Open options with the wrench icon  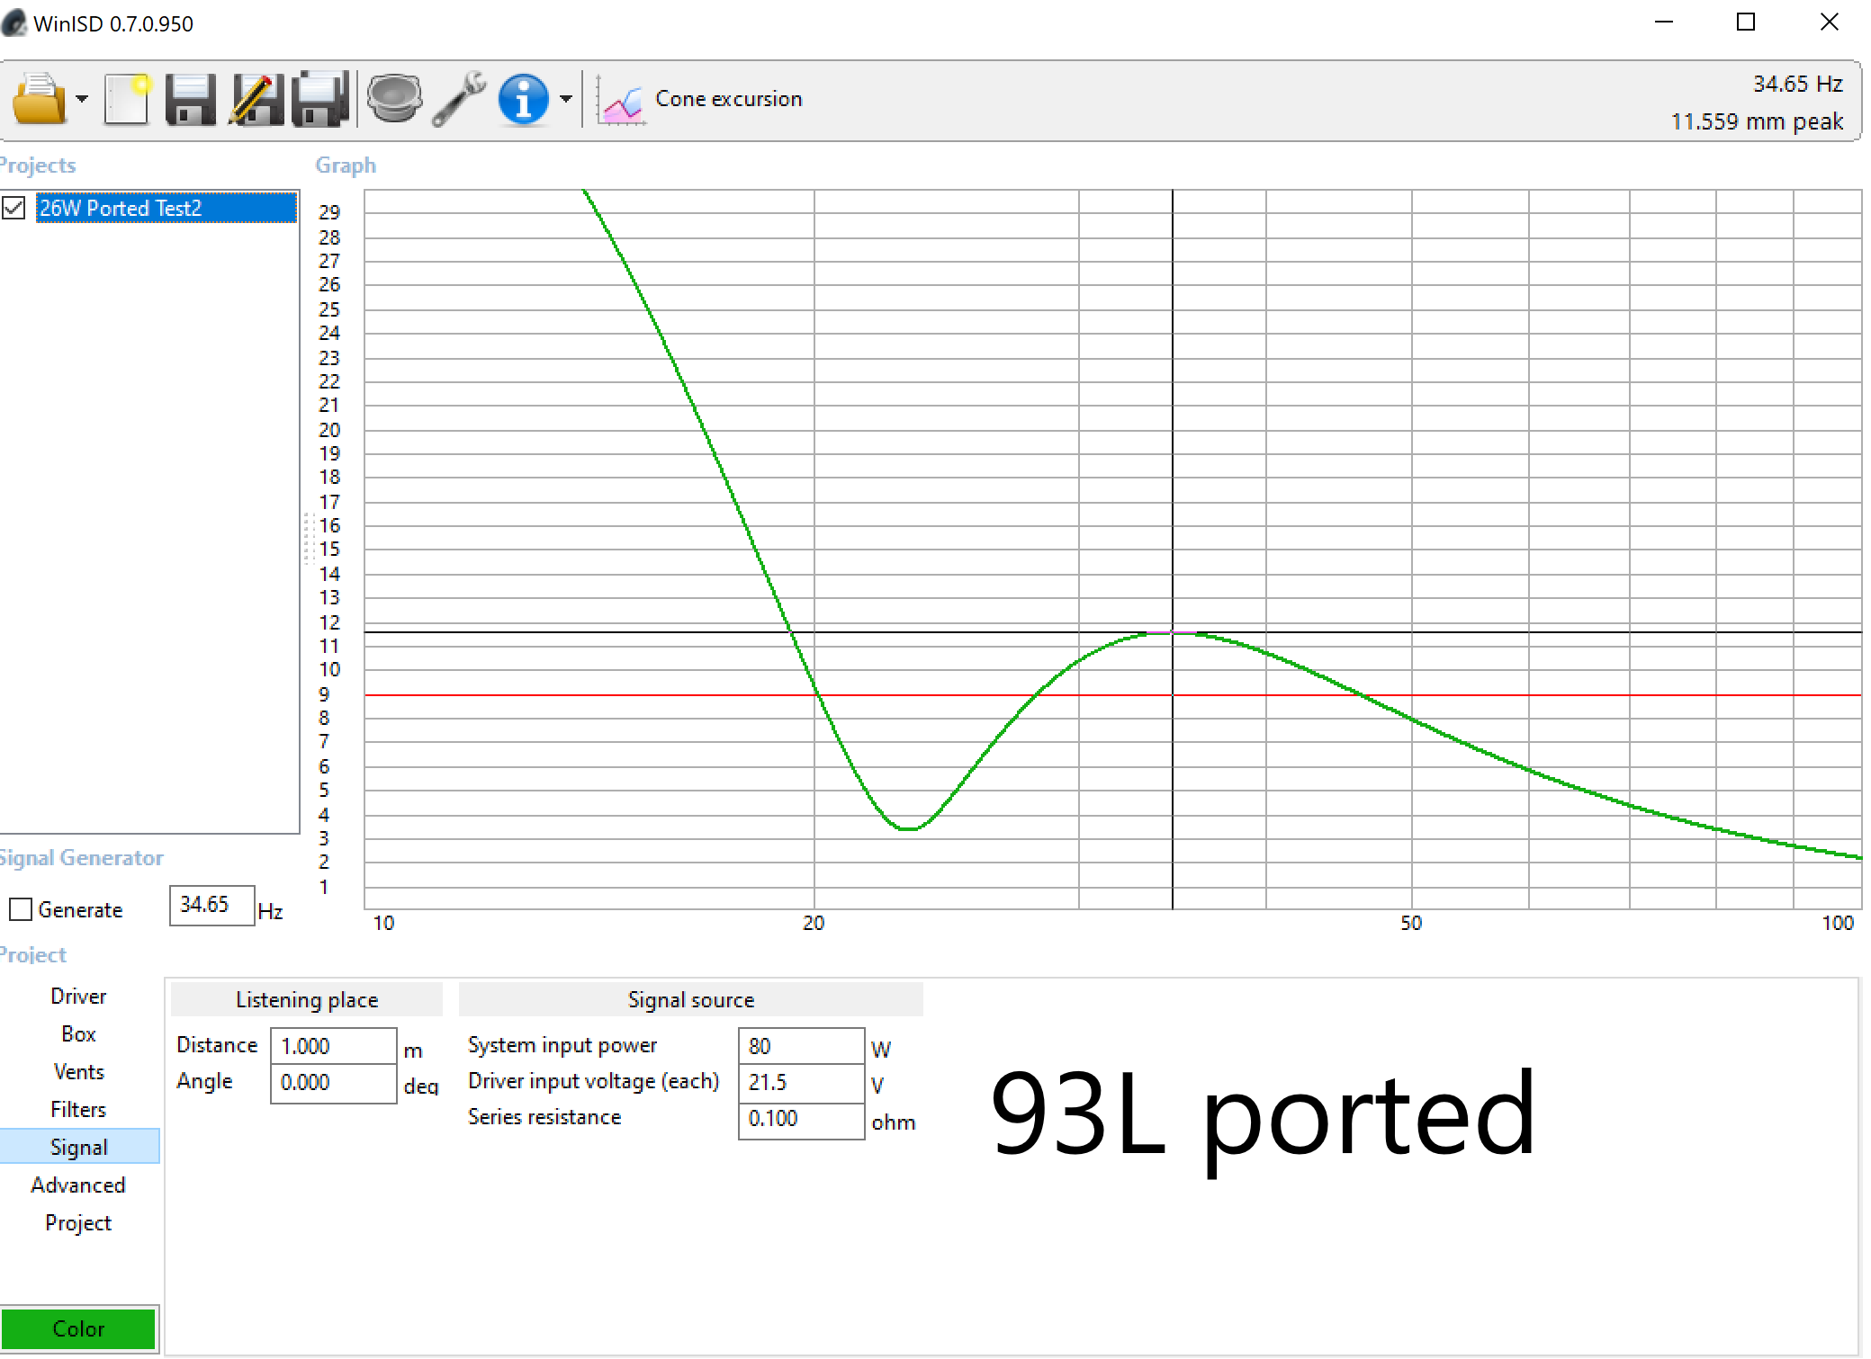tap(459, 99)
